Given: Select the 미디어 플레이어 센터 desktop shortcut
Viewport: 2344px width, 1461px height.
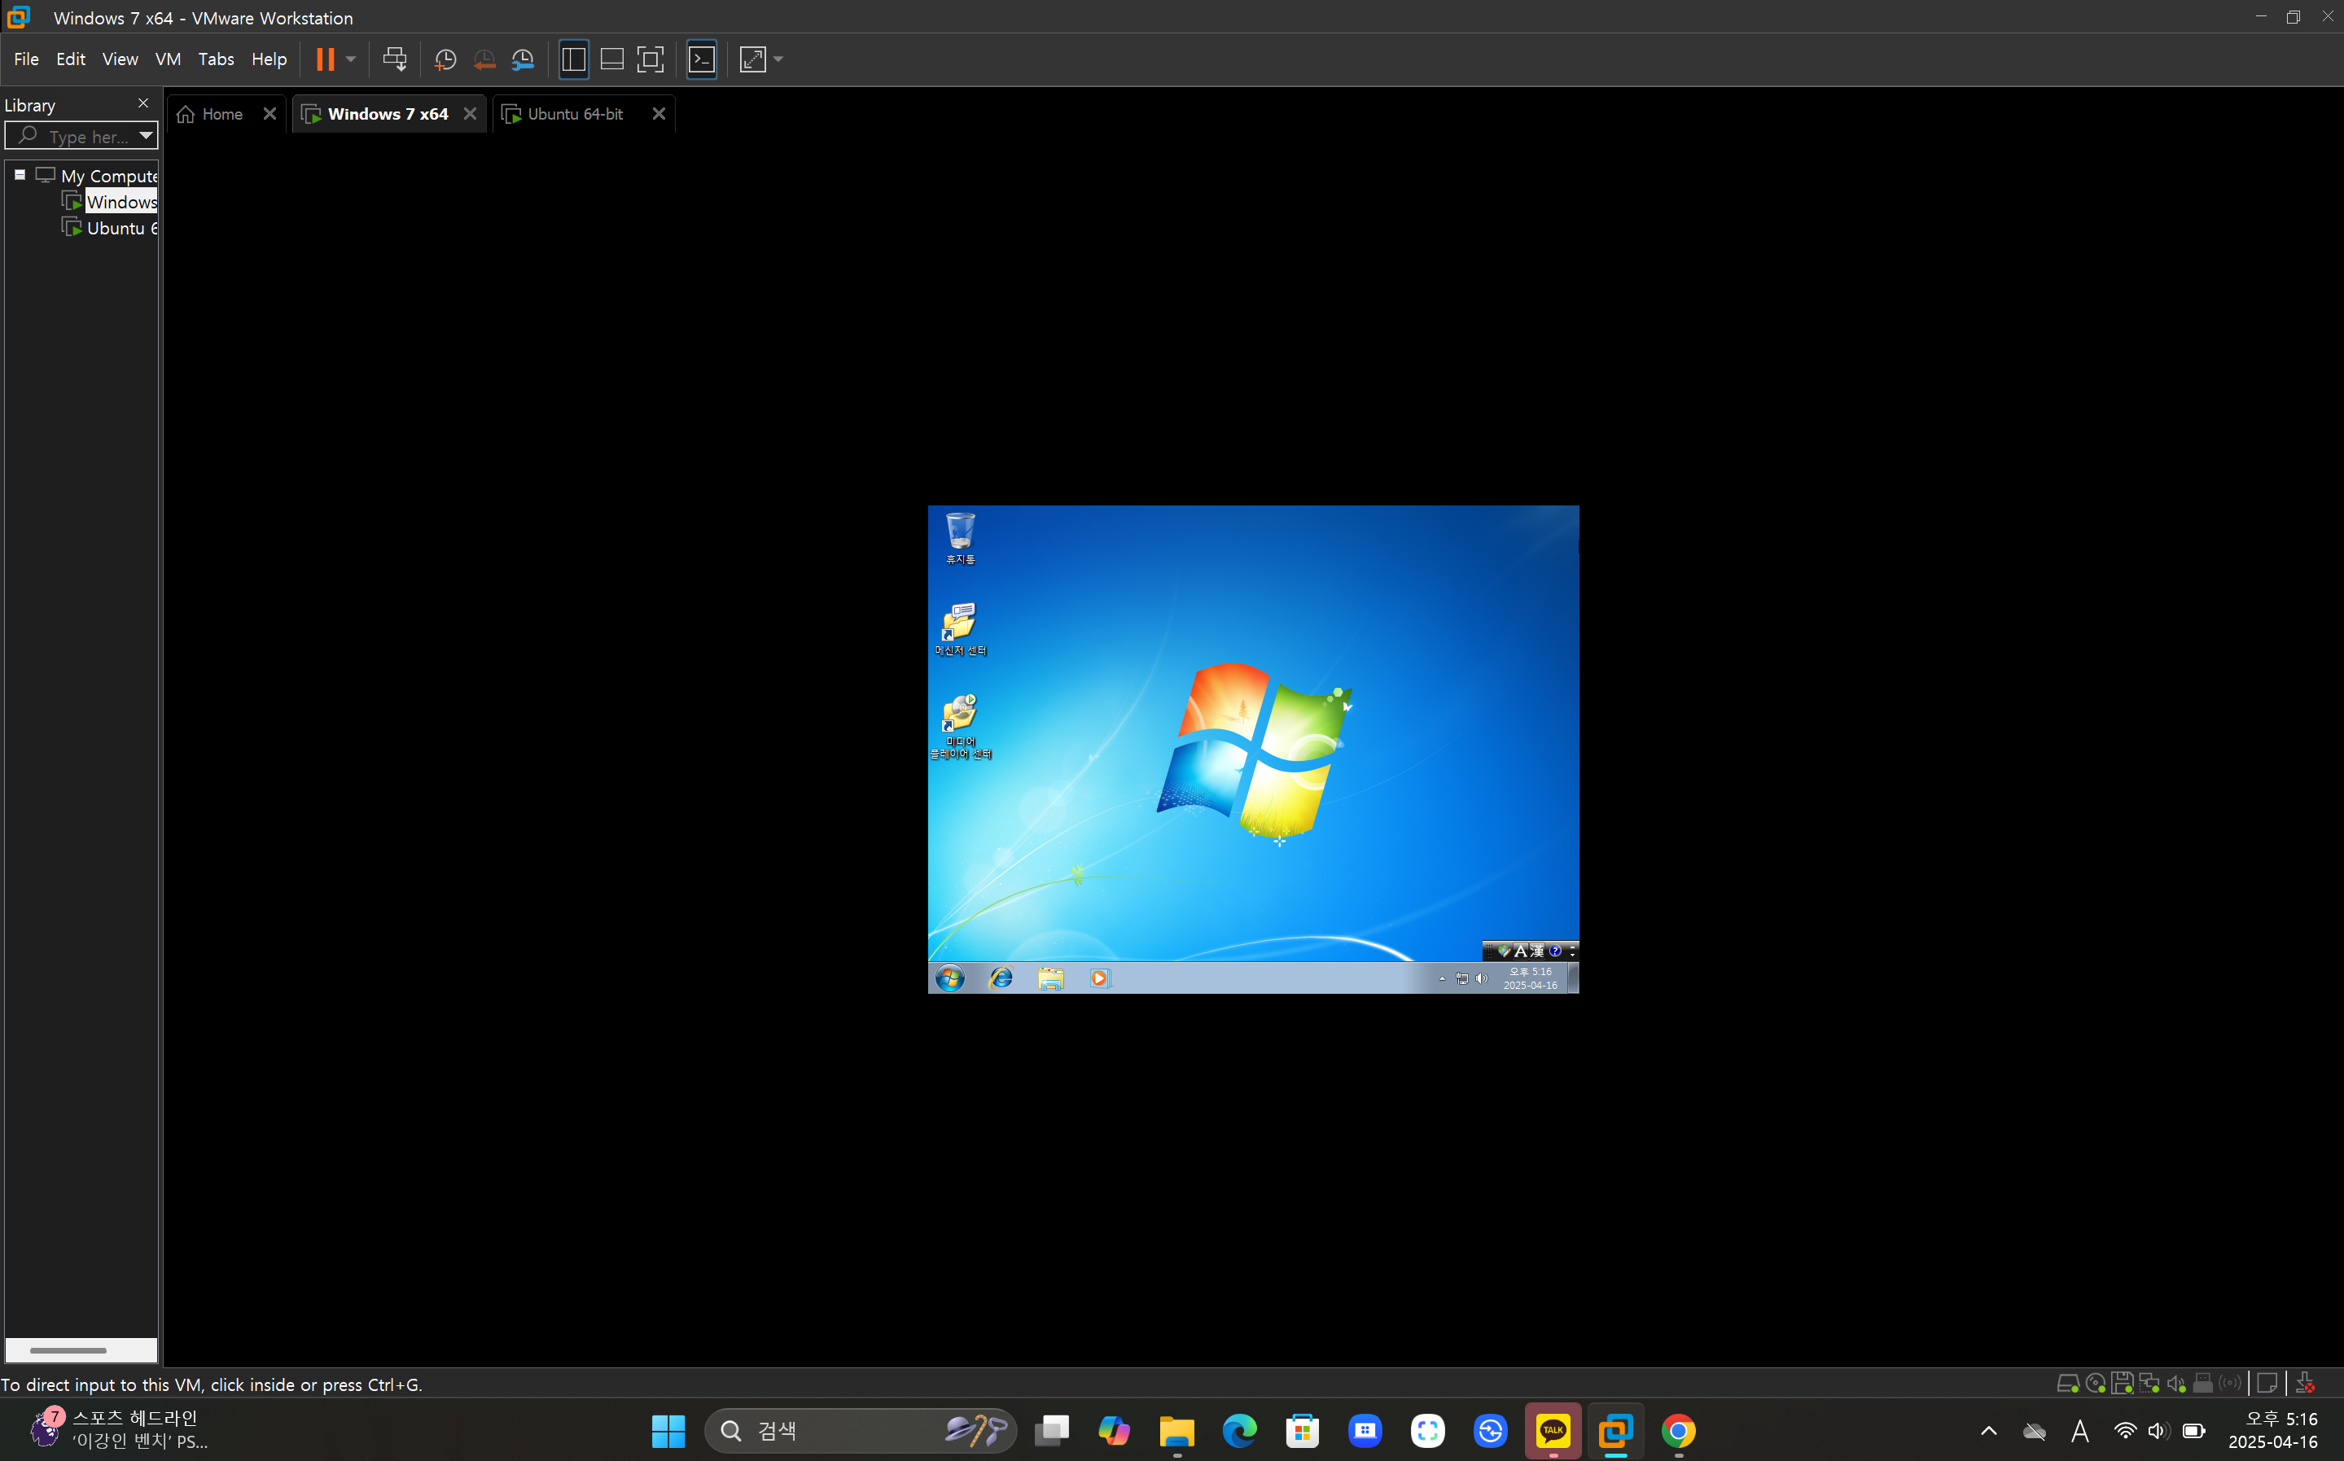Looking at the screenshot, I should coord(960,727).
